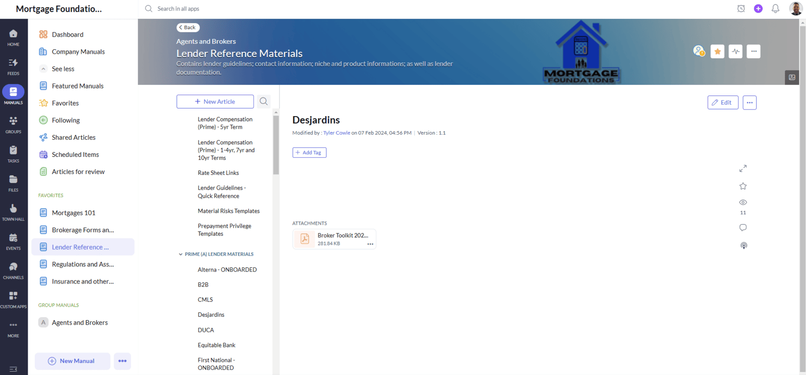Image resolution: width=806 pixels, height=375 pixels.
Task: Open the Home icon in left rail
Action: [x=13, y=37]
